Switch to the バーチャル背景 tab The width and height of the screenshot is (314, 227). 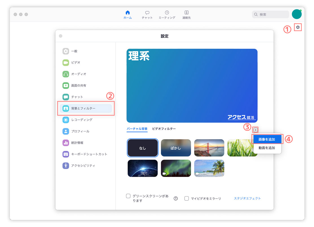pyautogui.click(x=137, y=129)
